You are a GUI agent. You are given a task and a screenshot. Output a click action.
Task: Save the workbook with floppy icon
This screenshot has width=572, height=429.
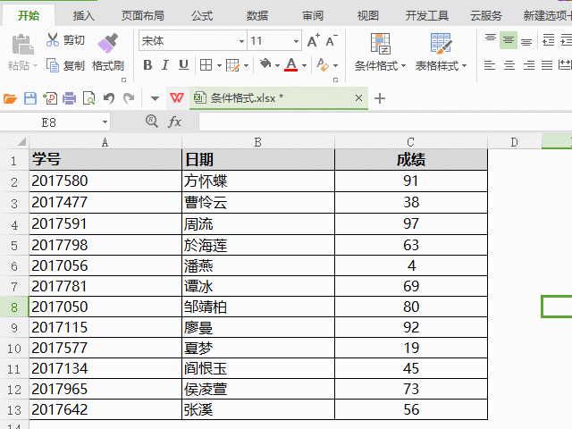pos(30,98)
